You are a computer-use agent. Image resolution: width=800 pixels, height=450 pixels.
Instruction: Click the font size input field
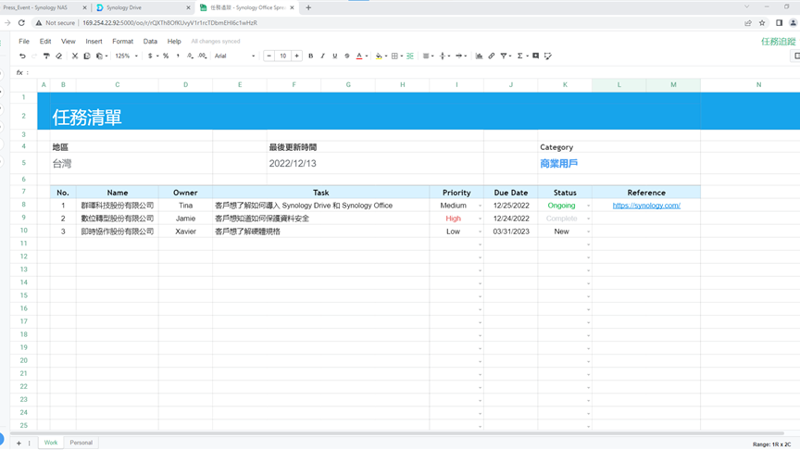[282, 56]
